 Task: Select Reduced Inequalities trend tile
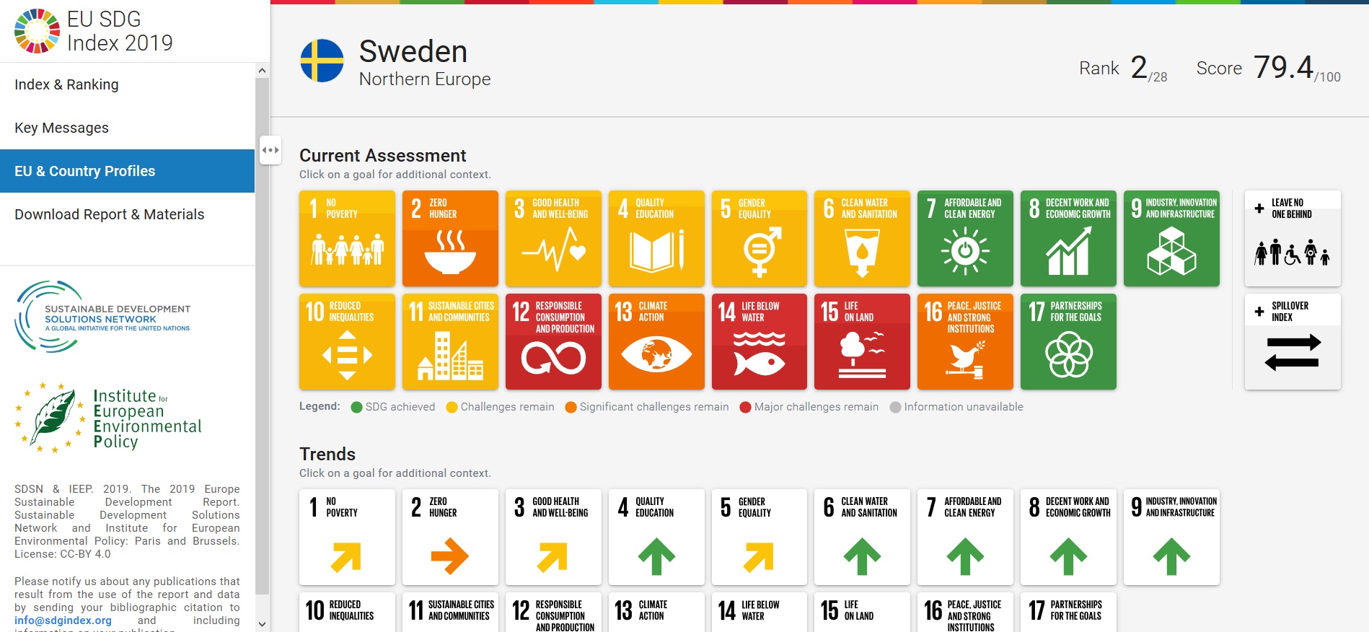pos(347,612)
